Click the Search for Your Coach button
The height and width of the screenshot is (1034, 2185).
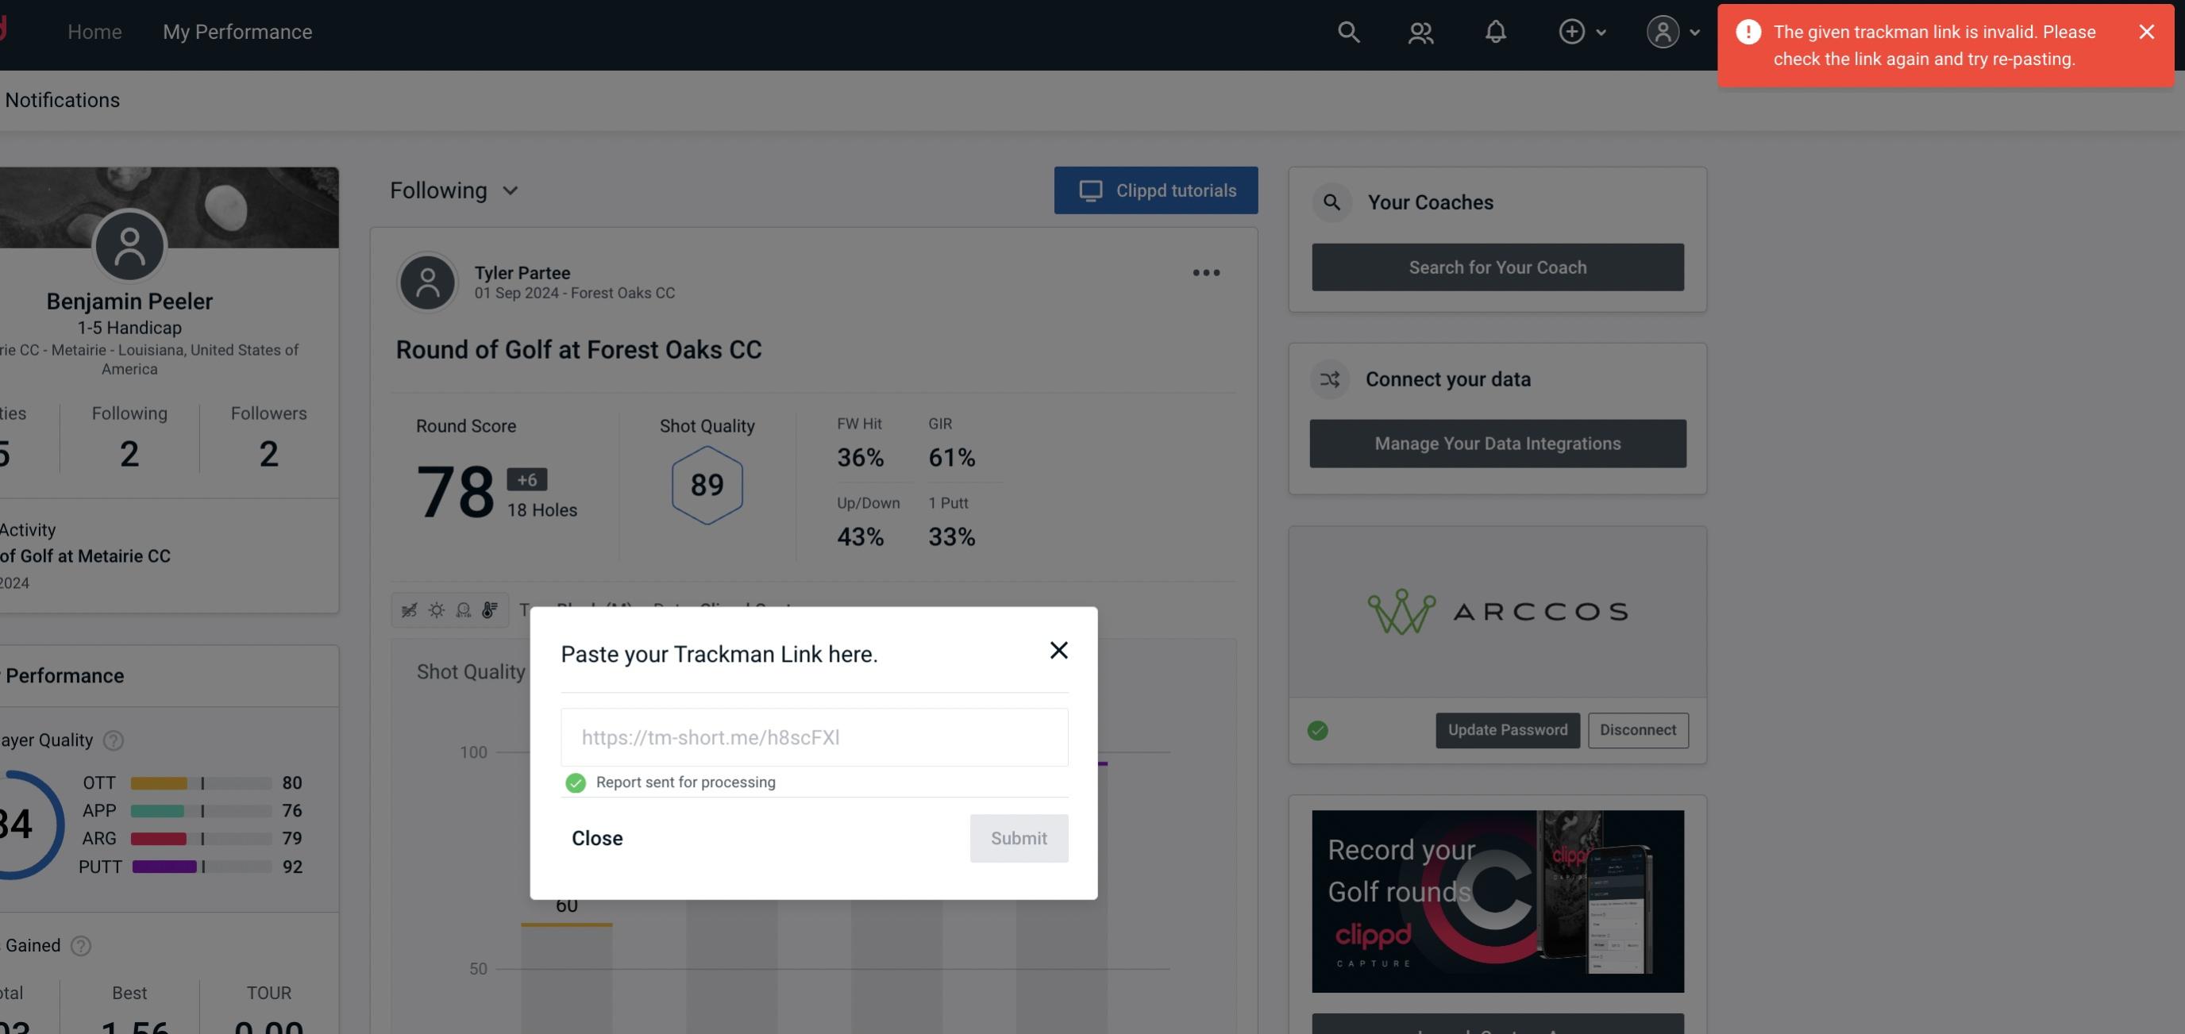[x=1498, y=266]
